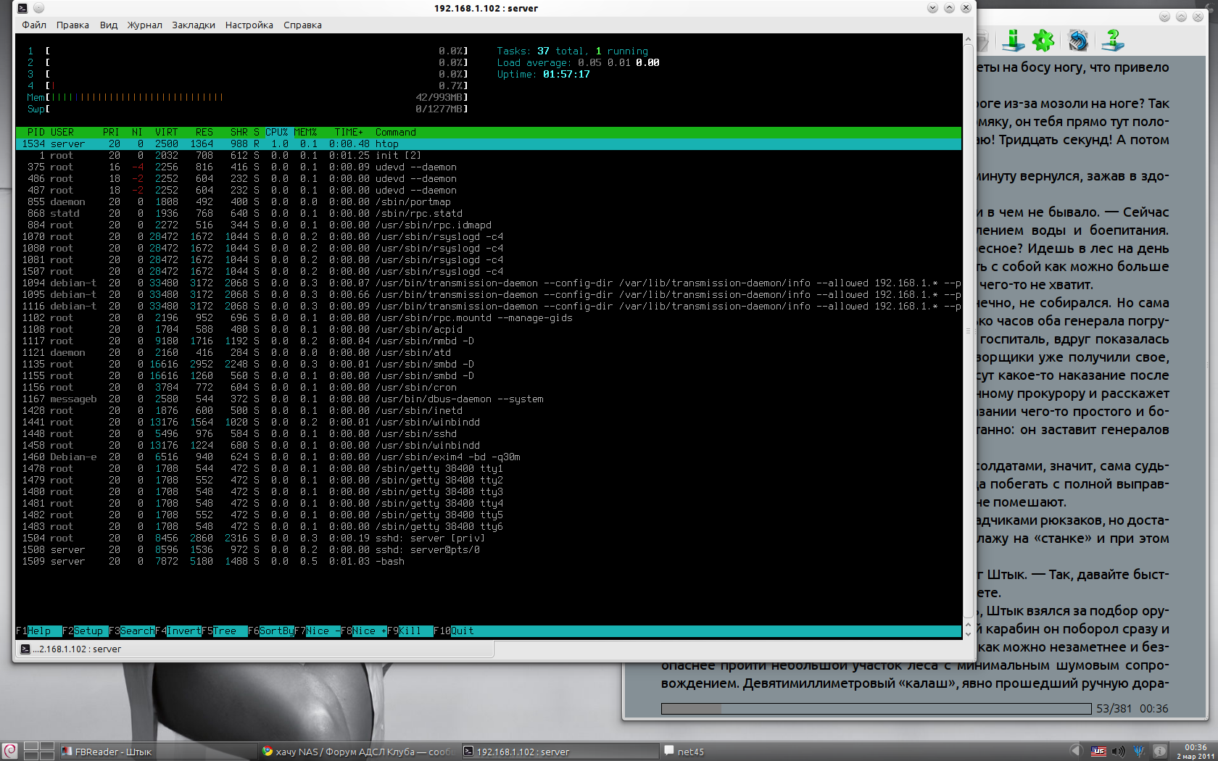Click the US keyboard layout flag
Viewport: 1218px width, 761px height.
coord(1098,752)
